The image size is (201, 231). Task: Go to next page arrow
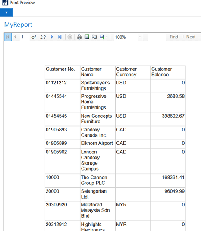coord(52,37)
